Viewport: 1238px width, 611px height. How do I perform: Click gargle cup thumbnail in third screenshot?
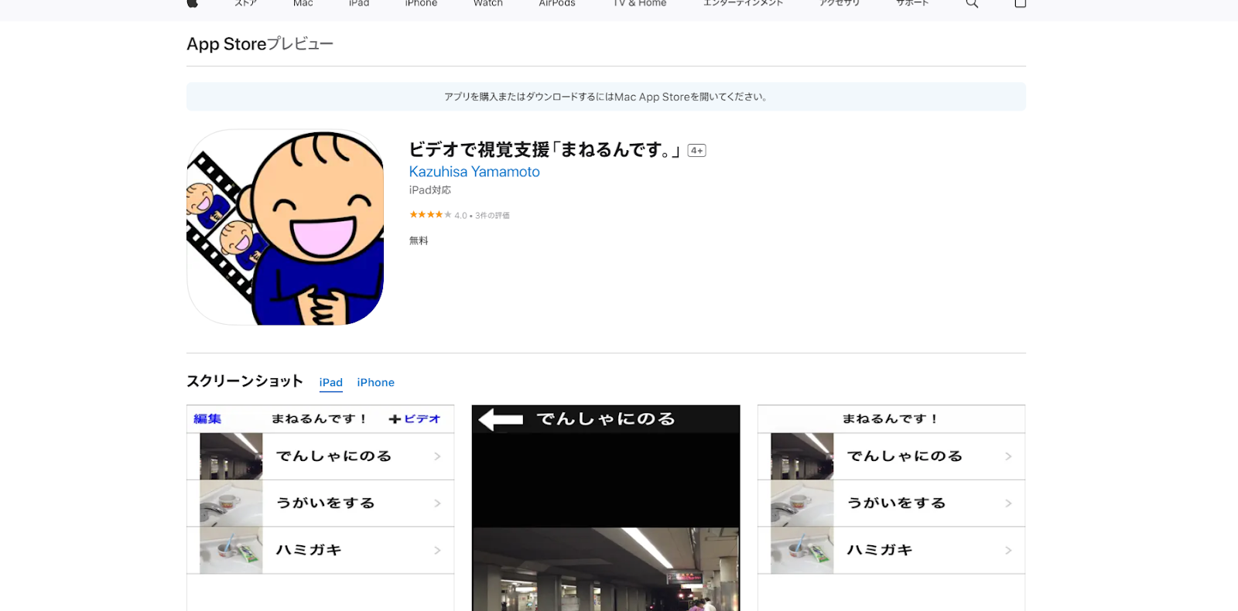click(802, 503)
